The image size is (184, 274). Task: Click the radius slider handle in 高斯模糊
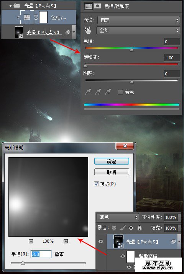(23, 263)
